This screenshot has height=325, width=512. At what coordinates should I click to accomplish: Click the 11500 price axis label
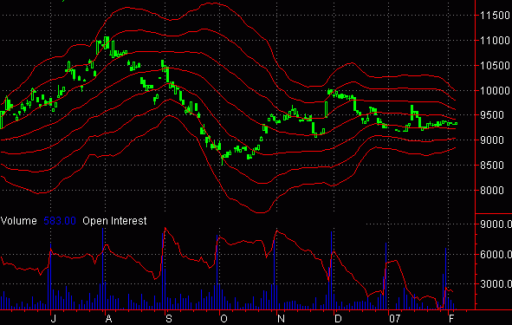(495, 16)
